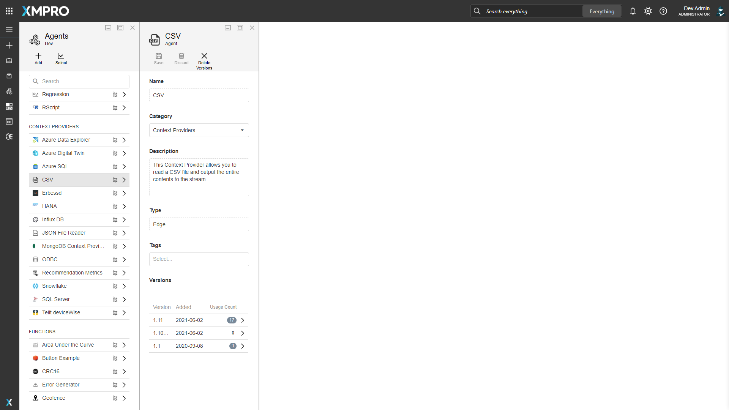Click the Add agent plus icon
Image resolution: width=729 pixels, height=410 pixels.
[x=38, y=56]
